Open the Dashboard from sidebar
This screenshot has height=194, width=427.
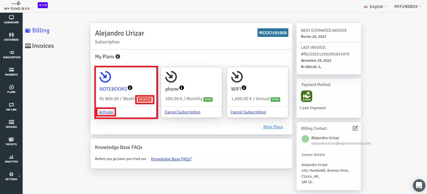pos(11,20)
